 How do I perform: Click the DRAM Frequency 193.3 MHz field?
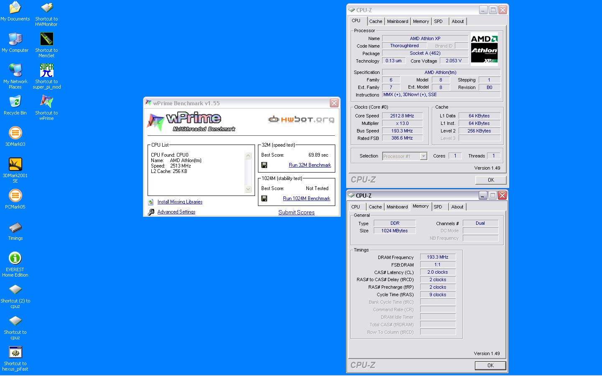coord(438,257)
